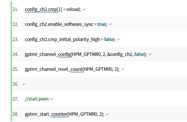Click line number 21

coord(15,9)
